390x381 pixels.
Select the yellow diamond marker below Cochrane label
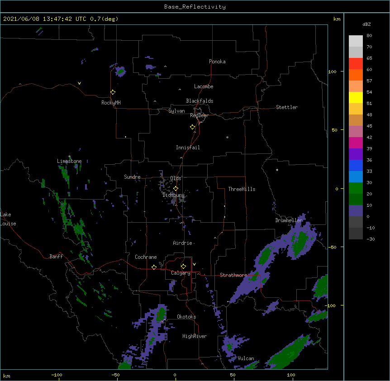(x=154, y=267)
